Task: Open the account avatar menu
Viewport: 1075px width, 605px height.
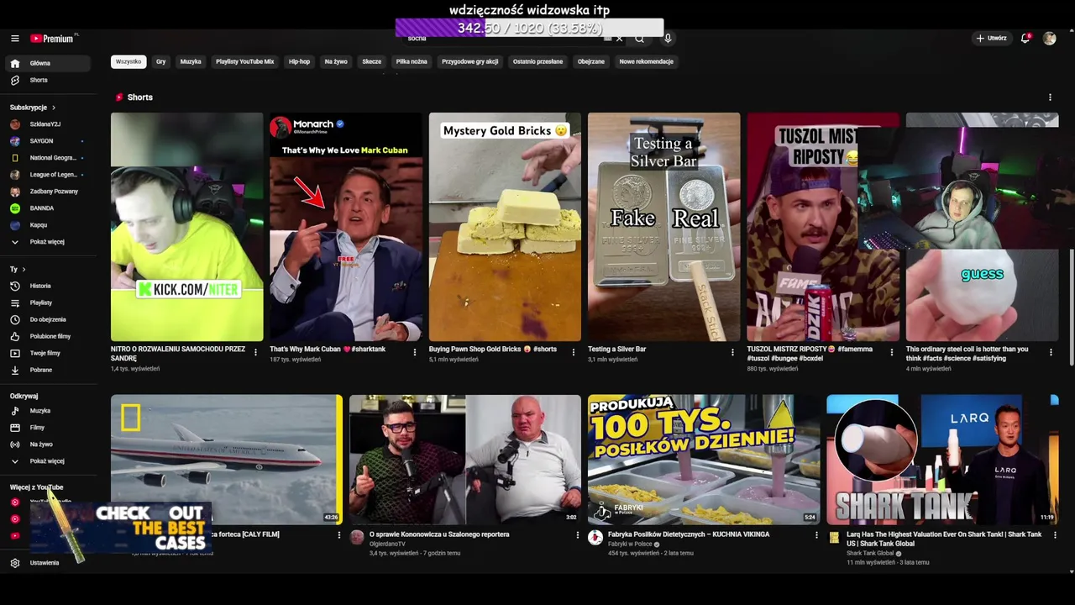Action: click(1049, 39)
